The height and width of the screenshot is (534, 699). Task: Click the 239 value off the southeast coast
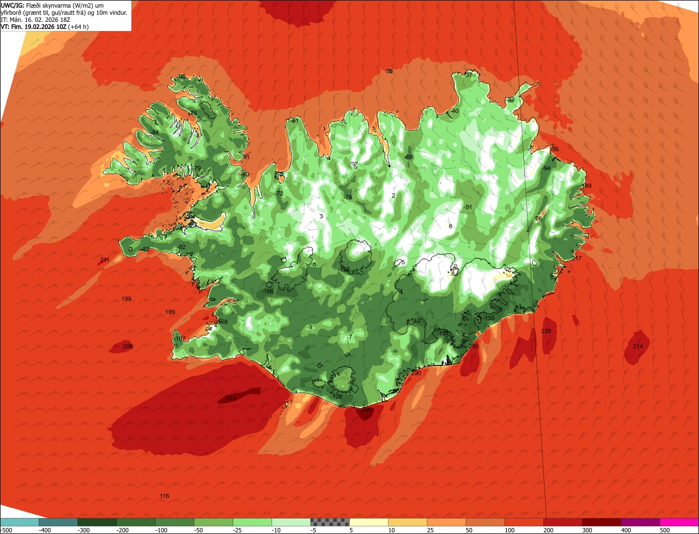coord(546,331)
